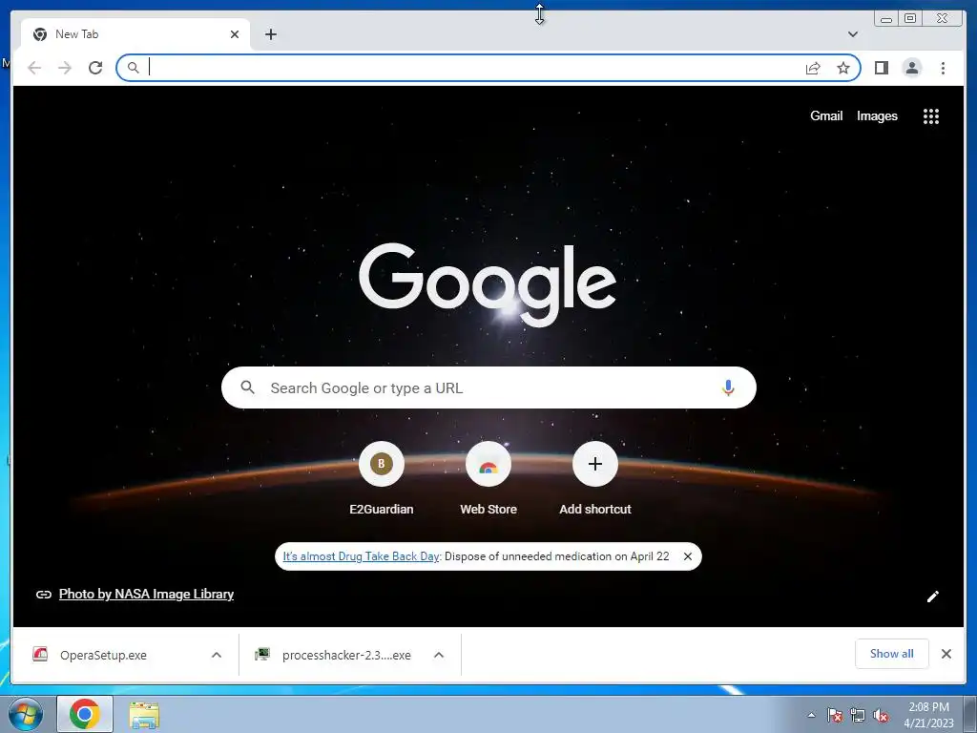Open downloaded OperaSetup.exe
The image size is (977, 733).
coord(103,655)
